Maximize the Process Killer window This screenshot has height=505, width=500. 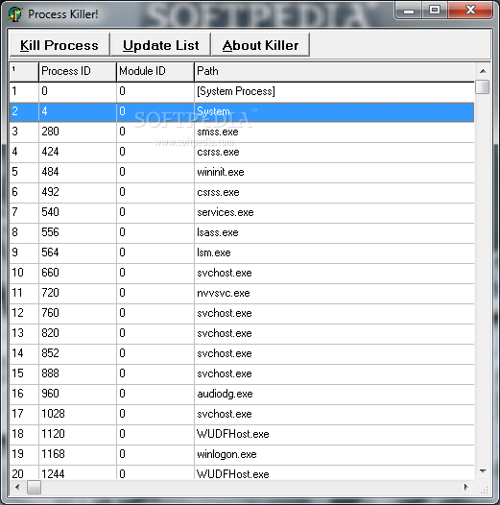(435, 11)
